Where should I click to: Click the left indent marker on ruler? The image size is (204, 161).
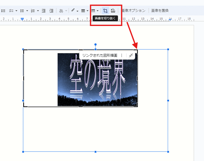pyautogui.click(x=22, y=19)
